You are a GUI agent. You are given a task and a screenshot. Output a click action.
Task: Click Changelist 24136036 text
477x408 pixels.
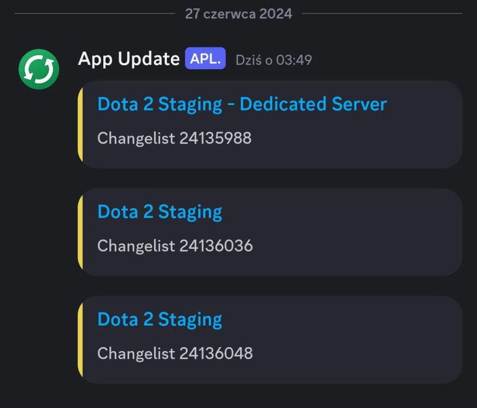pos(174,246)
